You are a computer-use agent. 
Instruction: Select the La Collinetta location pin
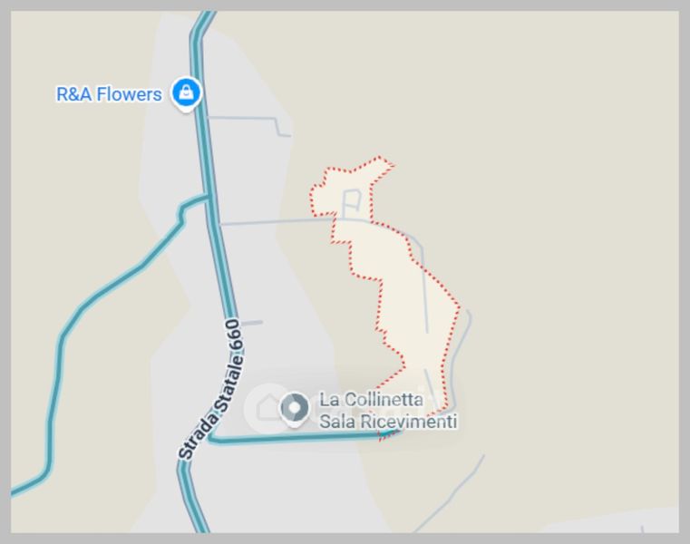coord(295,409)
